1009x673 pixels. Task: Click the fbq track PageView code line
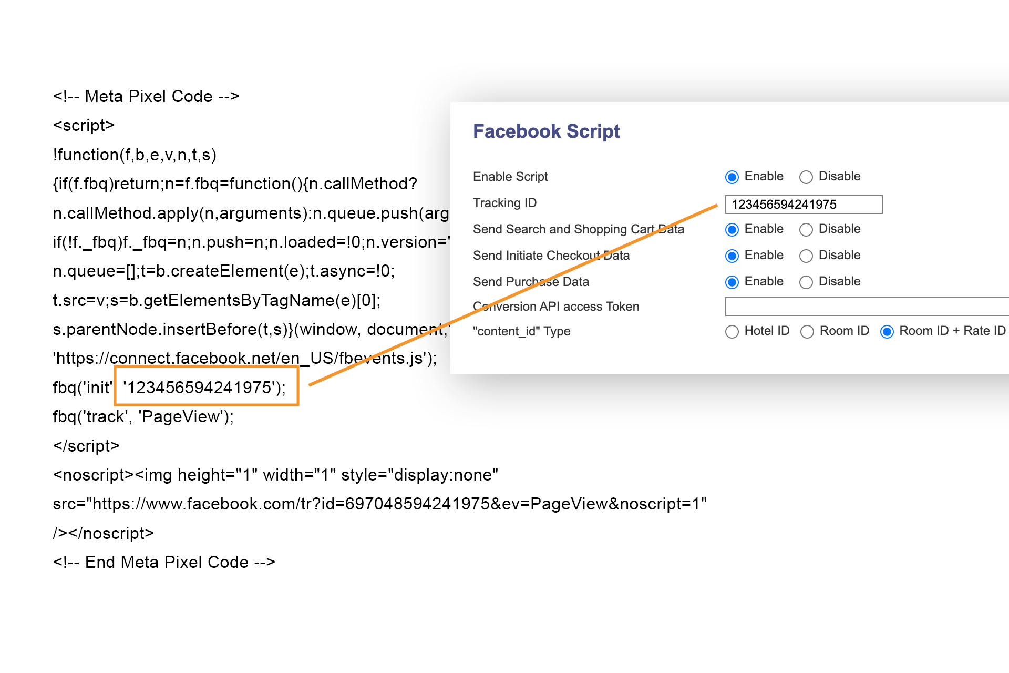(x=143, y=417)
